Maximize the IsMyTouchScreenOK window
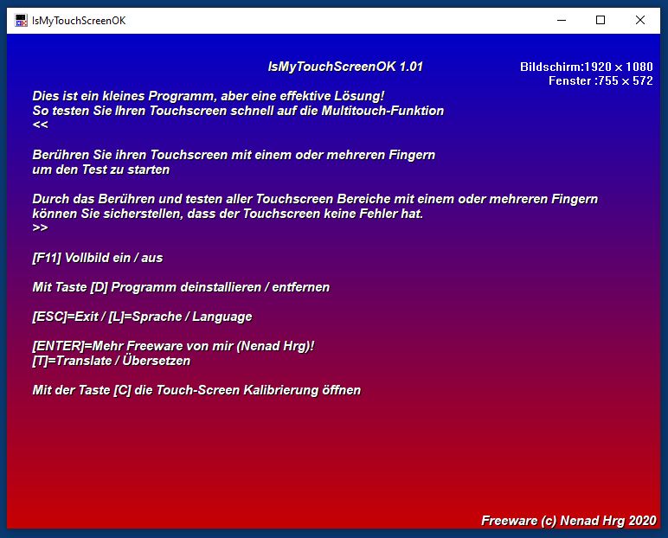The image size is (668, 538). 601,20
